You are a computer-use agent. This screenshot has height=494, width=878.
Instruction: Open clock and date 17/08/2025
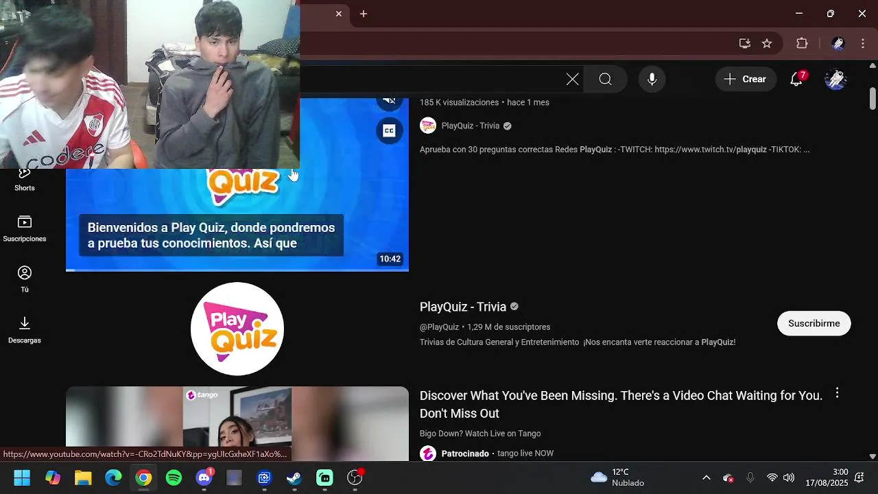click(827, 478)
